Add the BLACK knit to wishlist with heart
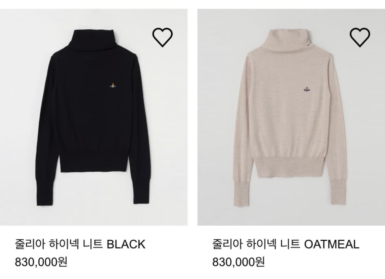 pyautogui.click(x=163, y=37)
